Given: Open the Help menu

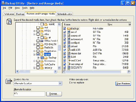Looking at the screenshot, I should 32,8.
